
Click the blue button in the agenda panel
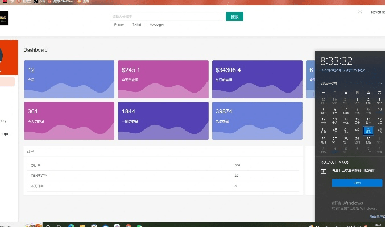pos(357,183)
